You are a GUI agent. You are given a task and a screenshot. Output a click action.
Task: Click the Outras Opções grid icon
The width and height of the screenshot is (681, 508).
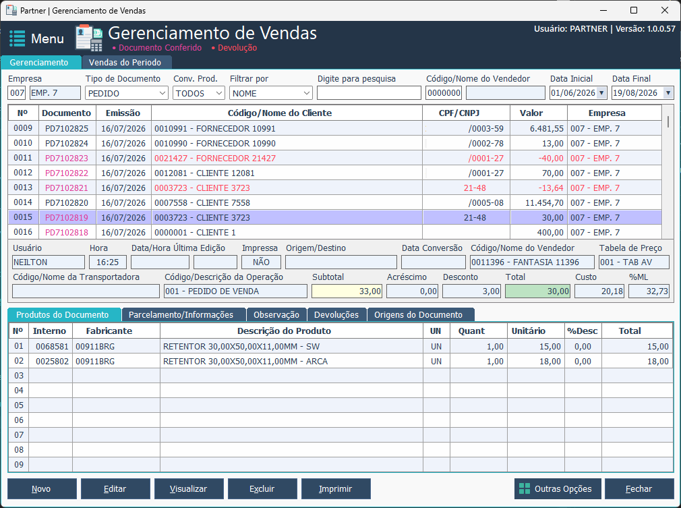[x=524, y=489]
